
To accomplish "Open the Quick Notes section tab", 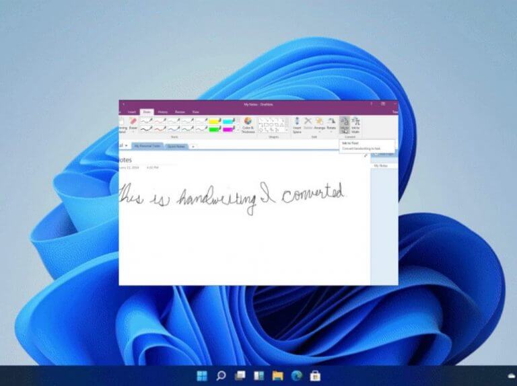I will (x=176, y=146).
